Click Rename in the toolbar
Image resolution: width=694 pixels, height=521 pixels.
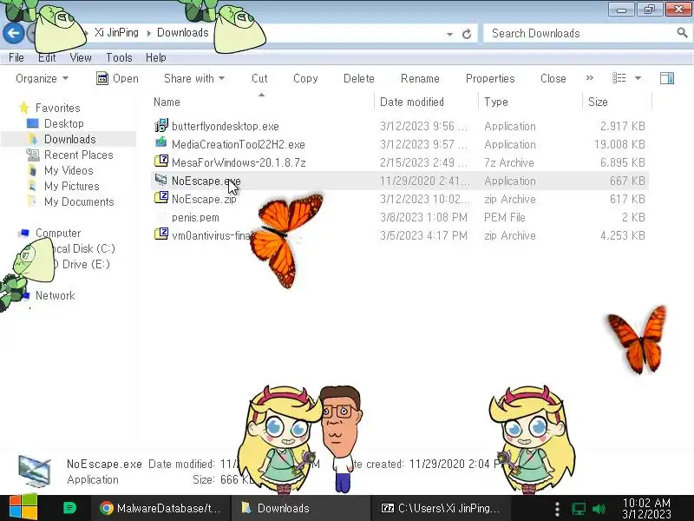pos(420,78)
